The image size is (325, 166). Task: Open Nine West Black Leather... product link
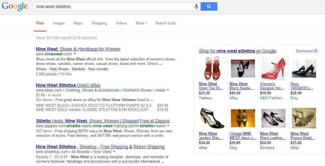[273, 135]
